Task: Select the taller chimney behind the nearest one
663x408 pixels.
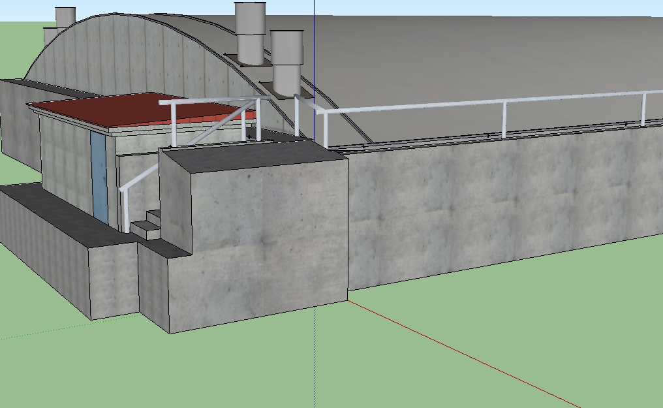Action: [251, 34]
